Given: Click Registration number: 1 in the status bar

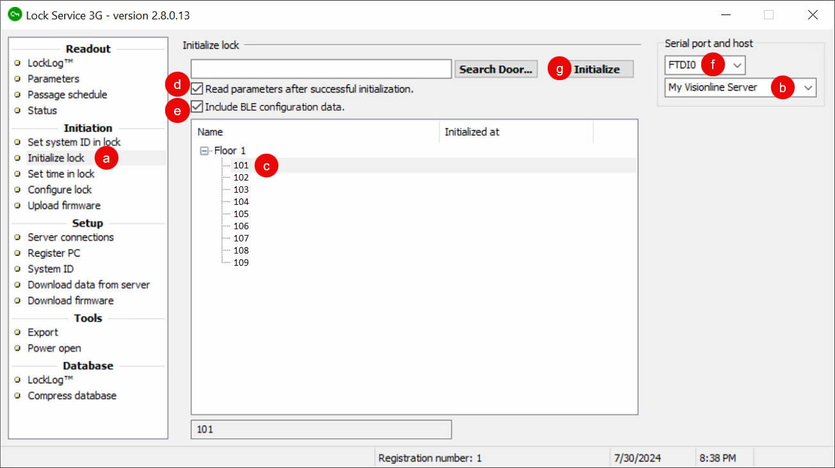Looking at the screenshot, I should tap(430, 458).
